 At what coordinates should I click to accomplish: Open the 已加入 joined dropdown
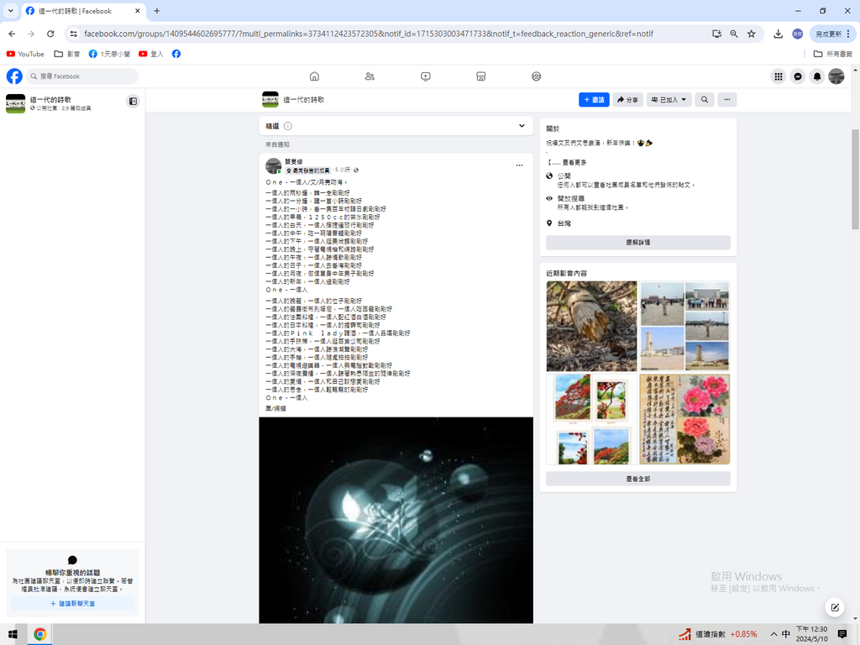668,100
